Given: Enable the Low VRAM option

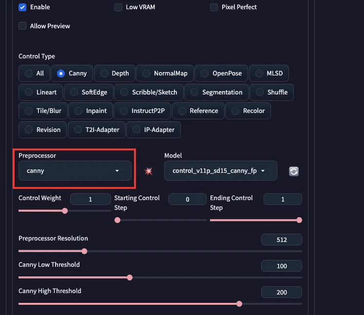Looking at the screenshot, I should tap(118, 7).
